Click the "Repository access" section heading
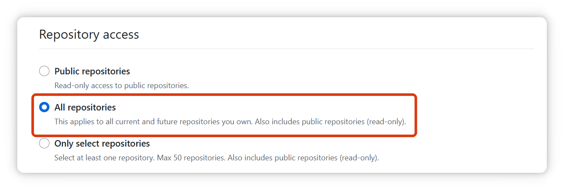Screen dimensions: 564x190 click(x=89, y=34)
